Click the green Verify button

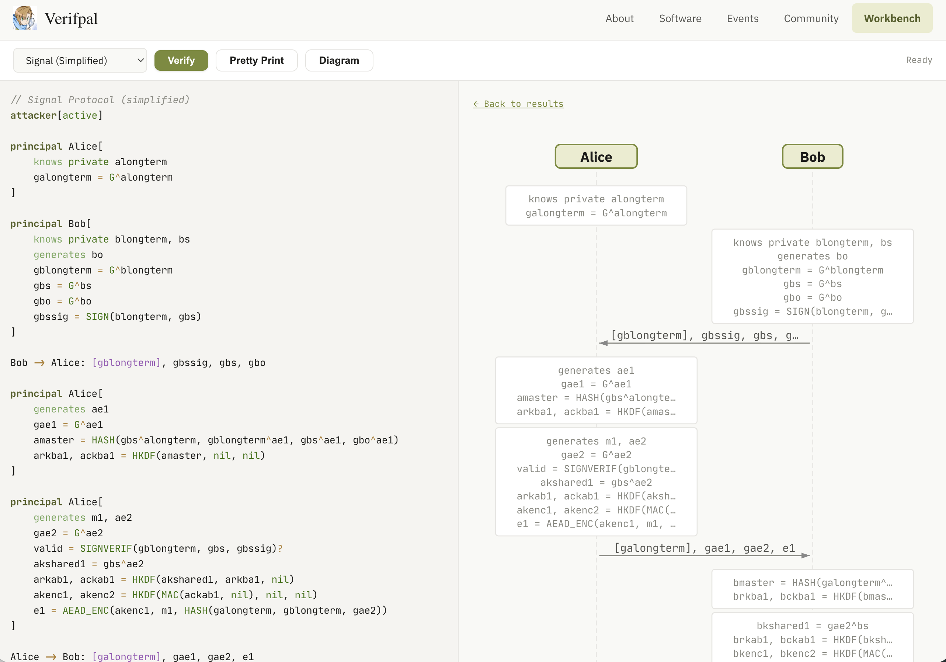coord(181,60)
